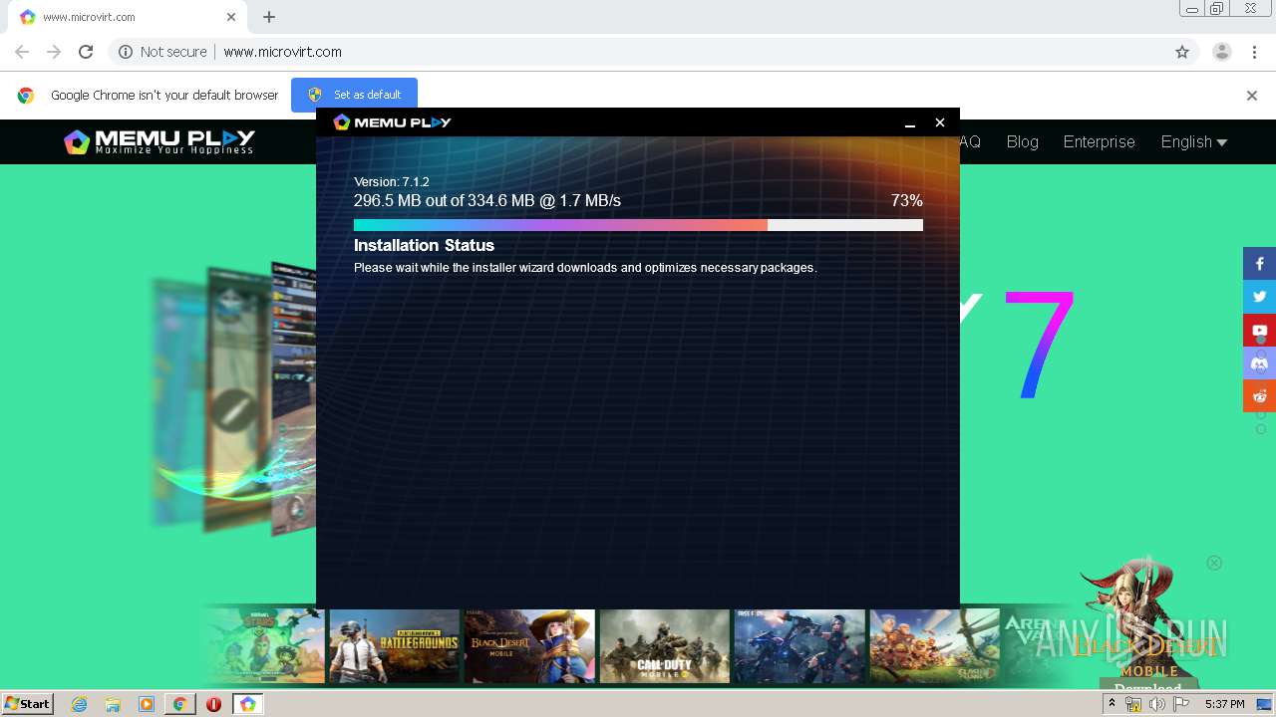Image resolution: width=1276 pixels, height=717 pixels.
Task: Open the Free Fire game thumbnail
Action: 799,646
